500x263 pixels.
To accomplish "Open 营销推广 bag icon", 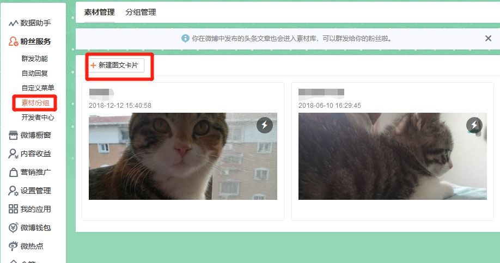I will 13,172.
